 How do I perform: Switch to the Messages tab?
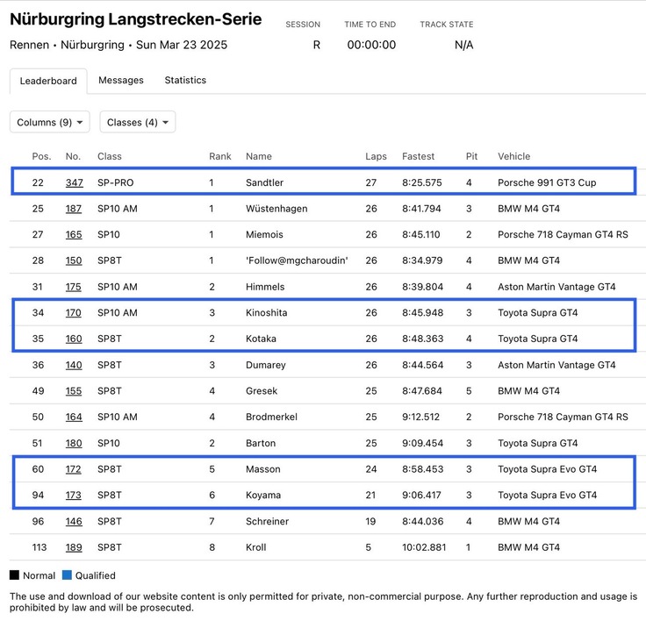point(121,80)
